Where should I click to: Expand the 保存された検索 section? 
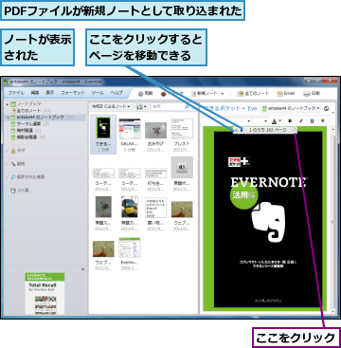[8, 177]
